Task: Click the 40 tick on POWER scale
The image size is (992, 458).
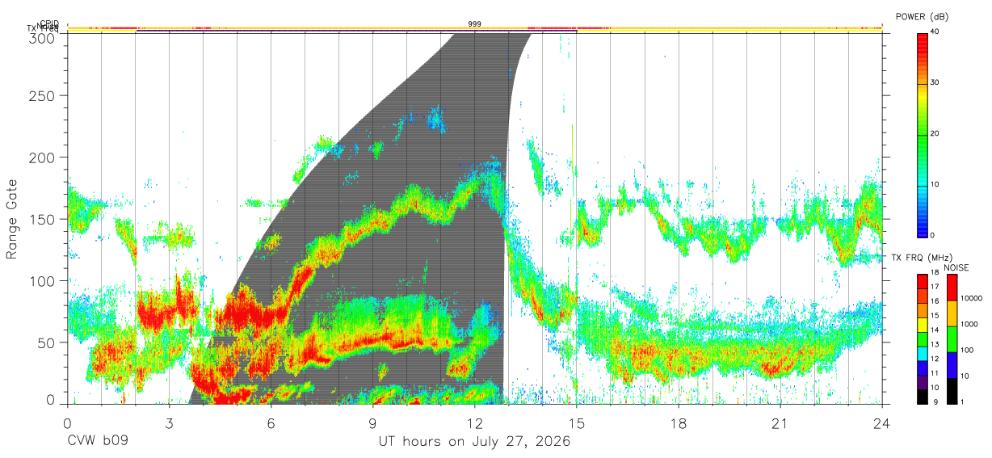Action: [935, 32]
